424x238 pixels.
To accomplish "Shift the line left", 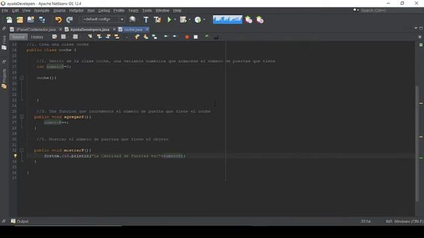I will tap(166, 36).
